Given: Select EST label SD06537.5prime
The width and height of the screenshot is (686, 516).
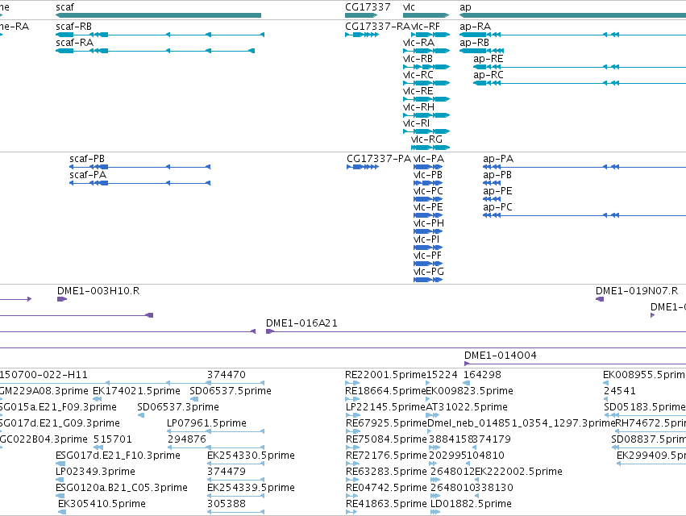Looking at the screenshot, I should pyautogui.click(x=231, y=391).
